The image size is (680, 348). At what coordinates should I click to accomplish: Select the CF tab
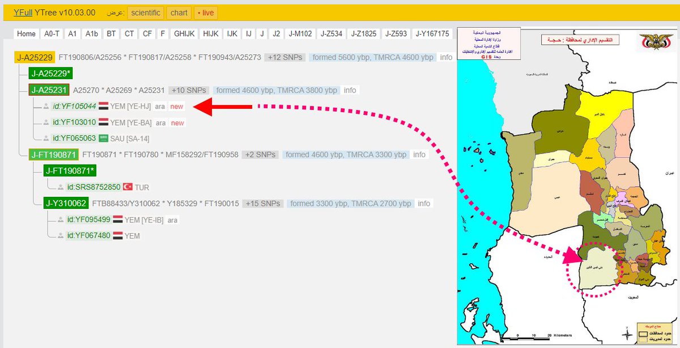147,34
